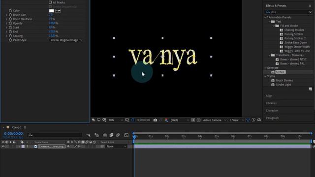Open the (Half) resolution dropdown

click(x=180, y=120)
